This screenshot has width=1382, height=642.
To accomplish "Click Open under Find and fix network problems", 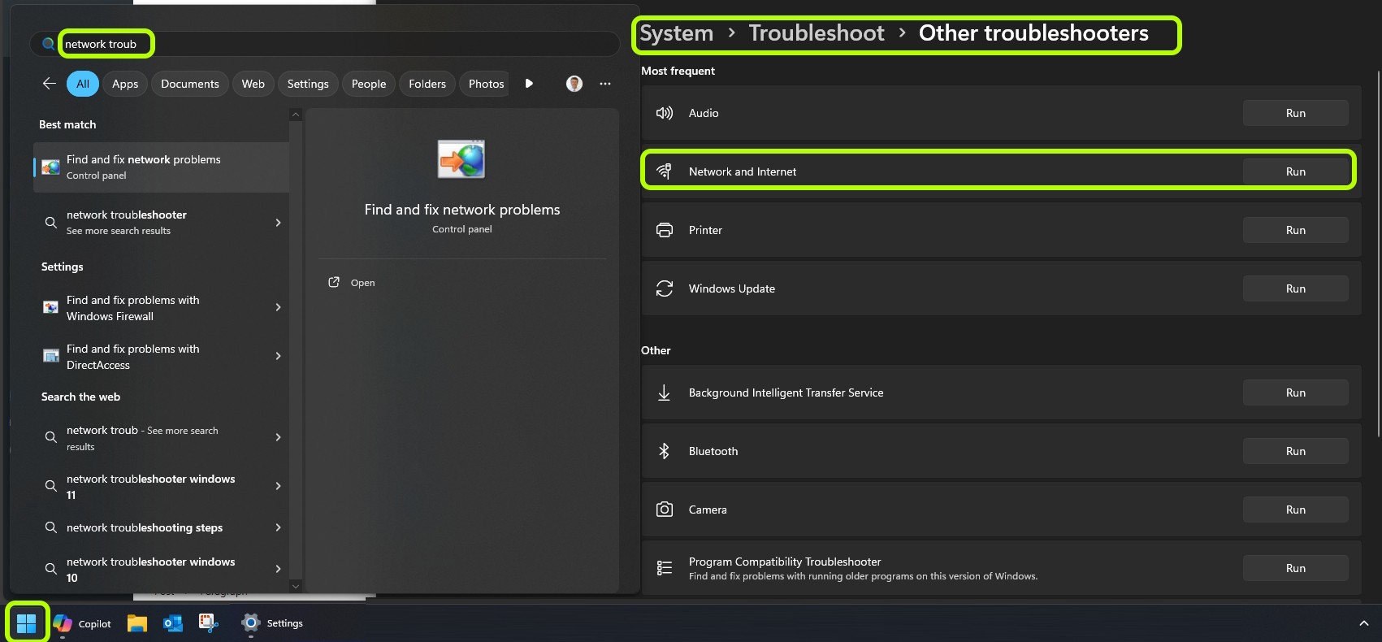I will [x=362, y=283].
